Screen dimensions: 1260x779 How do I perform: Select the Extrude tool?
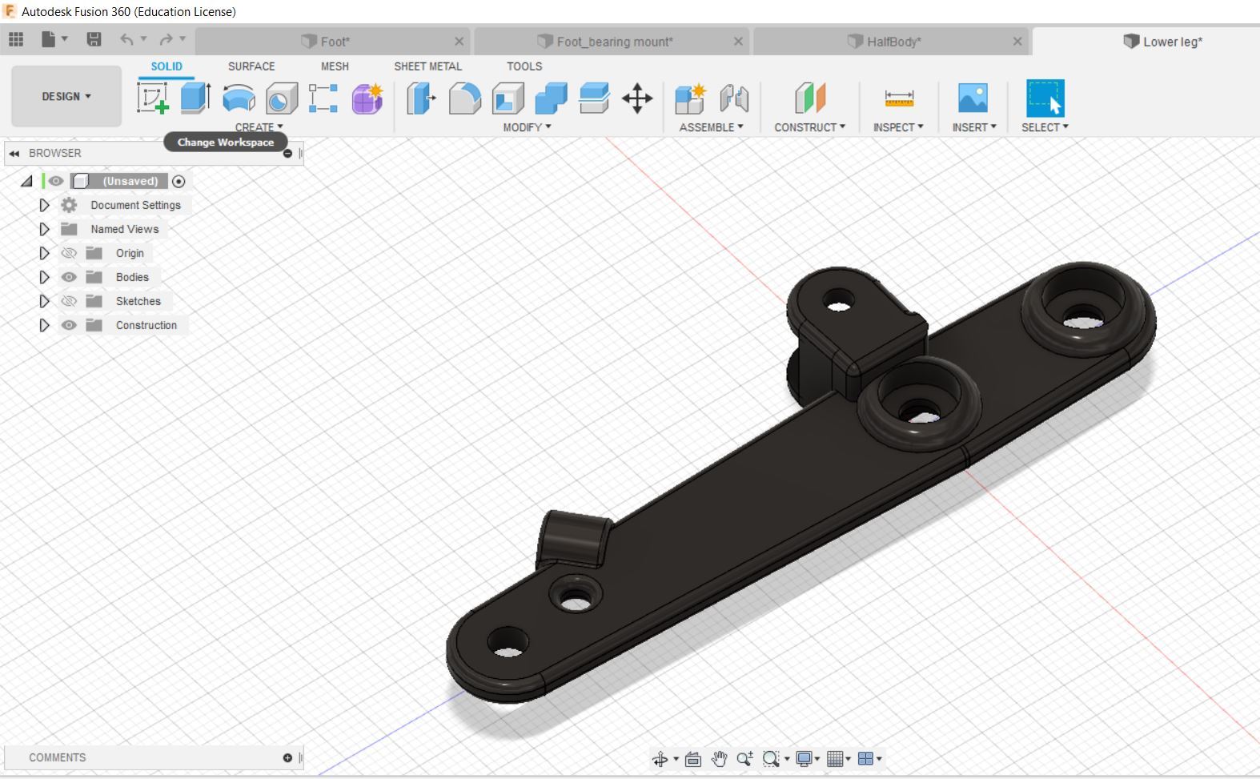(x=195, y=98)
